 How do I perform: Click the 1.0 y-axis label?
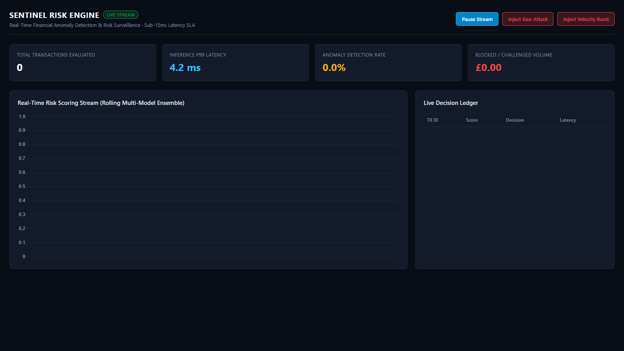coord(22,117)
